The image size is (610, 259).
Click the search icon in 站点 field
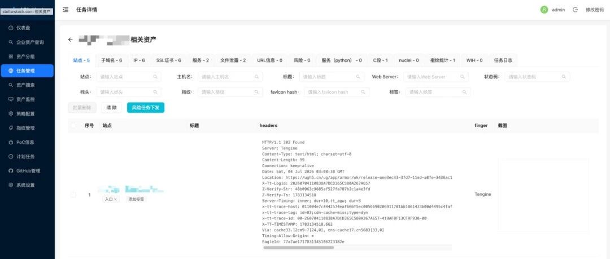[x=155, y=77]
